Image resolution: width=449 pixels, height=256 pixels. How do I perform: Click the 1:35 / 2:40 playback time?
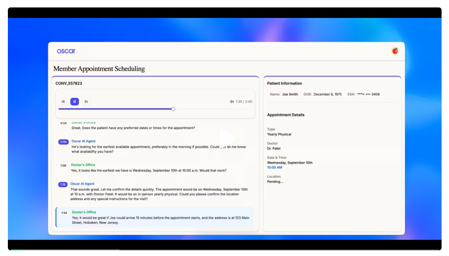244,102
